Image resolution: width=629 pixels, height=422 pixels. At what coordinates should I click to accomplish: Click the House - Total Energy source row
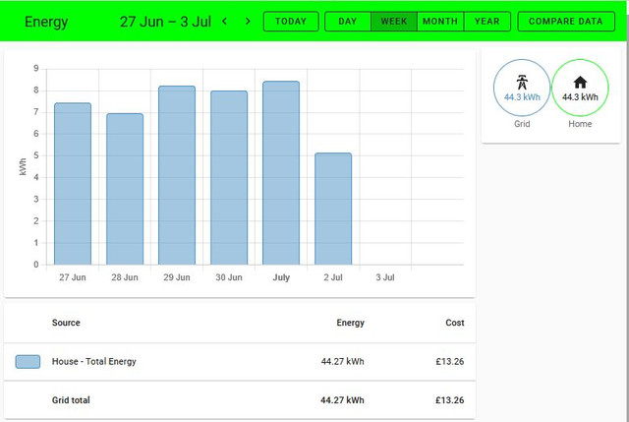(240, 362)
